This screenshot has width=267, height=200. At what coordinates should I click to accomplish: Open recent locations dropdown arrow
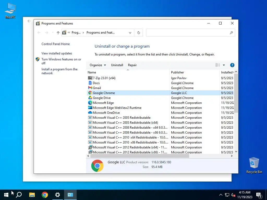click(x=53, y=33)
